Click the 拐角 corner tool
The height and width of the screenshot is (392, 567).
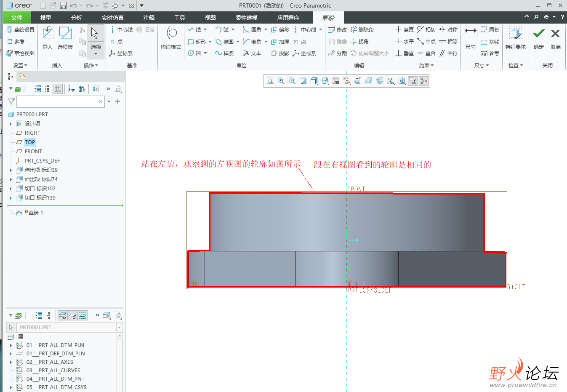click(x=359, y=42)
